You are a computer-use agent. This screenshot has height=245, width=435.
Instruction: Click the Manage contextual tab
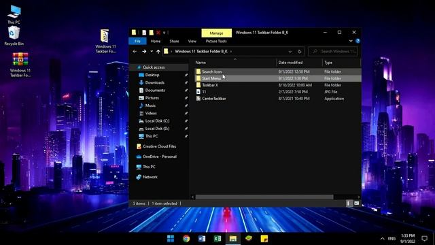pyautogui.click(x=216, y=33)
